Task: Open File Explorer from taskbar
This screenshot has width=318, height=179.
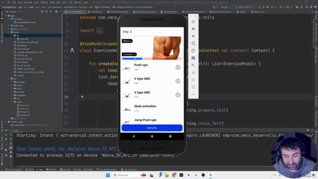Action: click(x=167, y=175)
